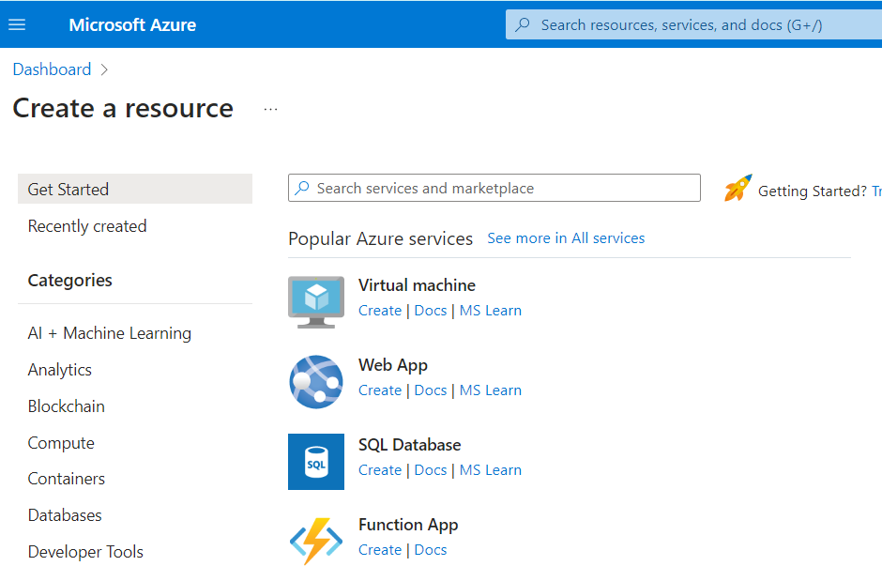This screenshot has height=566, width=882.
Task: Click the Web App service icon
Action: point(316,381)
